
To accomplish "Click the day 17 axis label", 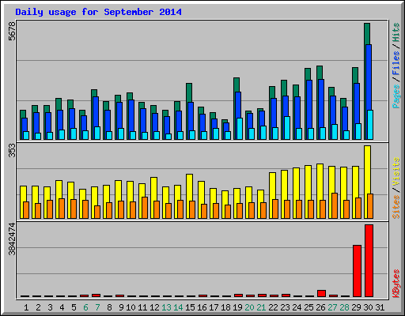I will (214, 307).
